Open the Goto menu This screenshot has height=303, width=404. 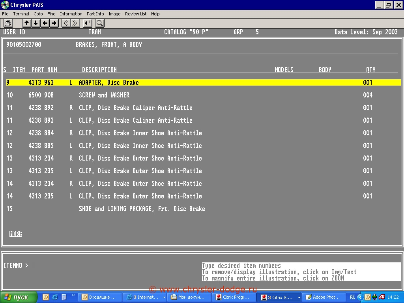coord(38,14)
